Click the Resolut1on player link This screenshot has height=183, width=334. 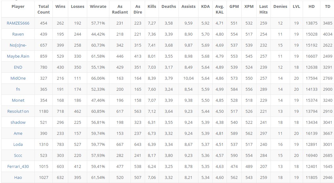coord(18,111)
